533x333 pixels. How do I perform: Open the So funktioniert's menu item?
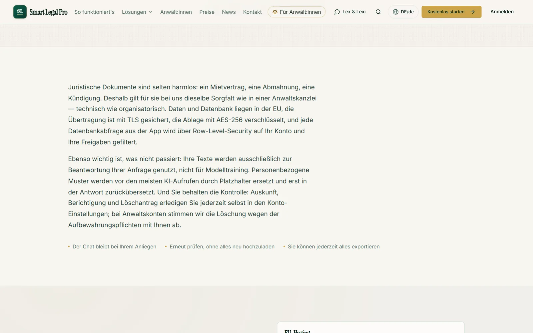coord(94,12)
